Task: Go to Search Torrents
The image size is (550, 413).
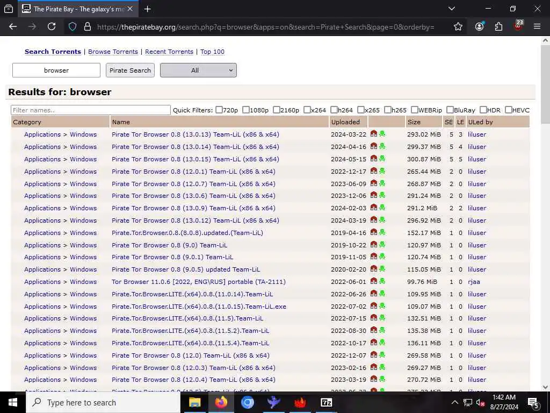Action: pos(53,52)
